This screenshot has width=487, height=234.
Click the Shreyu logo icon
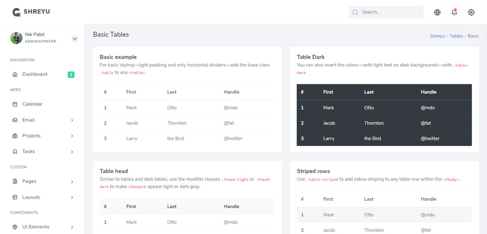pos(16,12)
